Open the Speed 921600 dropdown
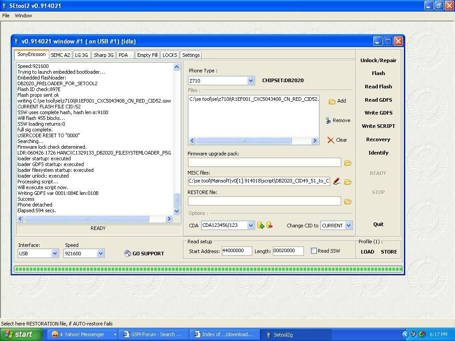455x341 pixels. [100, 254]
